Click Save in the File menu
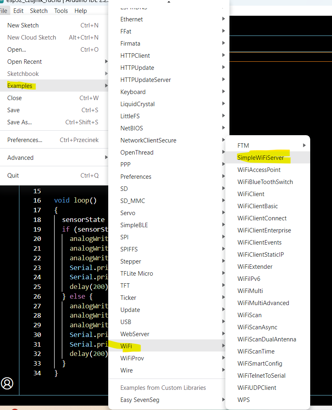 pos(54,110)
